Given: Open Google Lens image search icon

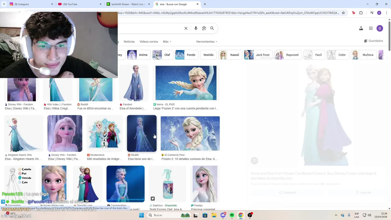Looking at the screenshot, I should tap(204, 28).
